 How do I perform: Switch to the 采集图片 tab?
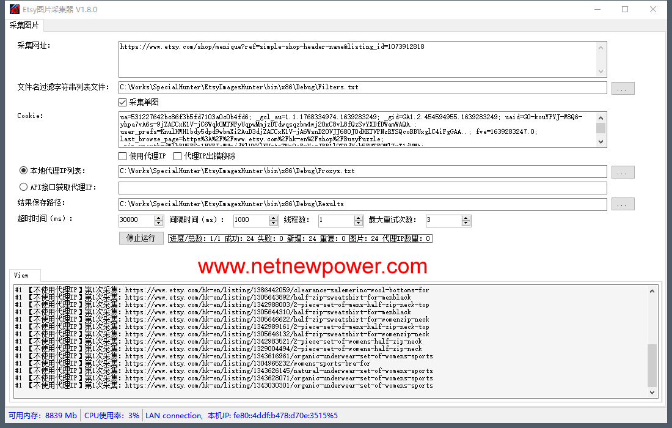coord(24,25)
